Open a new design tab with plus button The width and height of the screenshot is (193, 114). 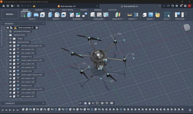click(x=164, y=6)
